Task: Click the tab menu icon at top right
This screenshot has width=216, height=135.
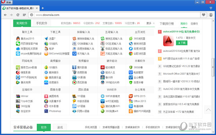Action: (211, 8)
